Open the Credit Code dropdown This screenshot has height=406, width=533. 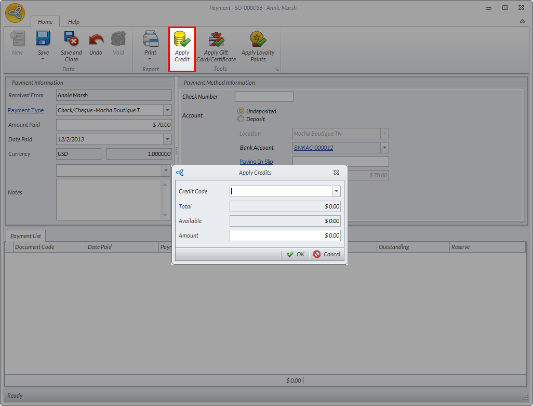[336, 191]
